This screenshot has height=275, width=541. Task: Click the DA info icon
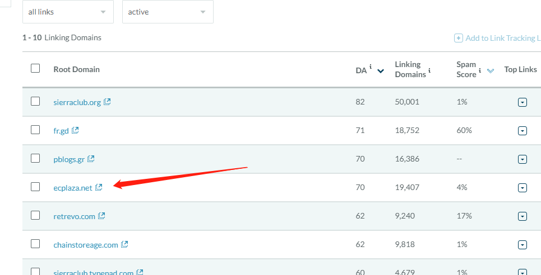[x=371, y=67]
